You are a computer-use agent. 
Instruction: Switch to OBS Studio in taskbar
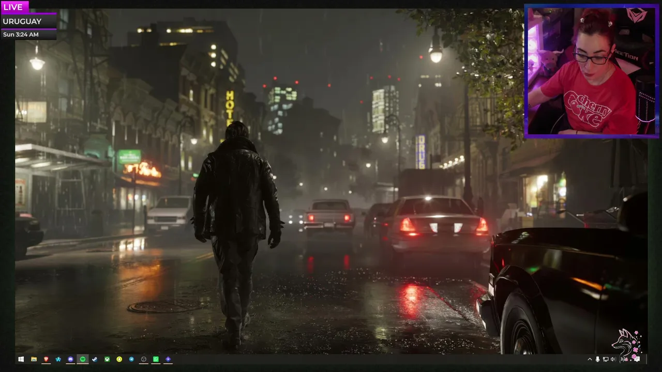click(144, 359)
